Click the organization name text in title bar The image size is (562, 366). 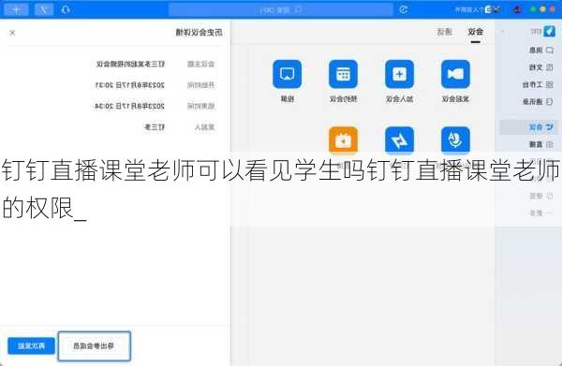tap(469, 9)
